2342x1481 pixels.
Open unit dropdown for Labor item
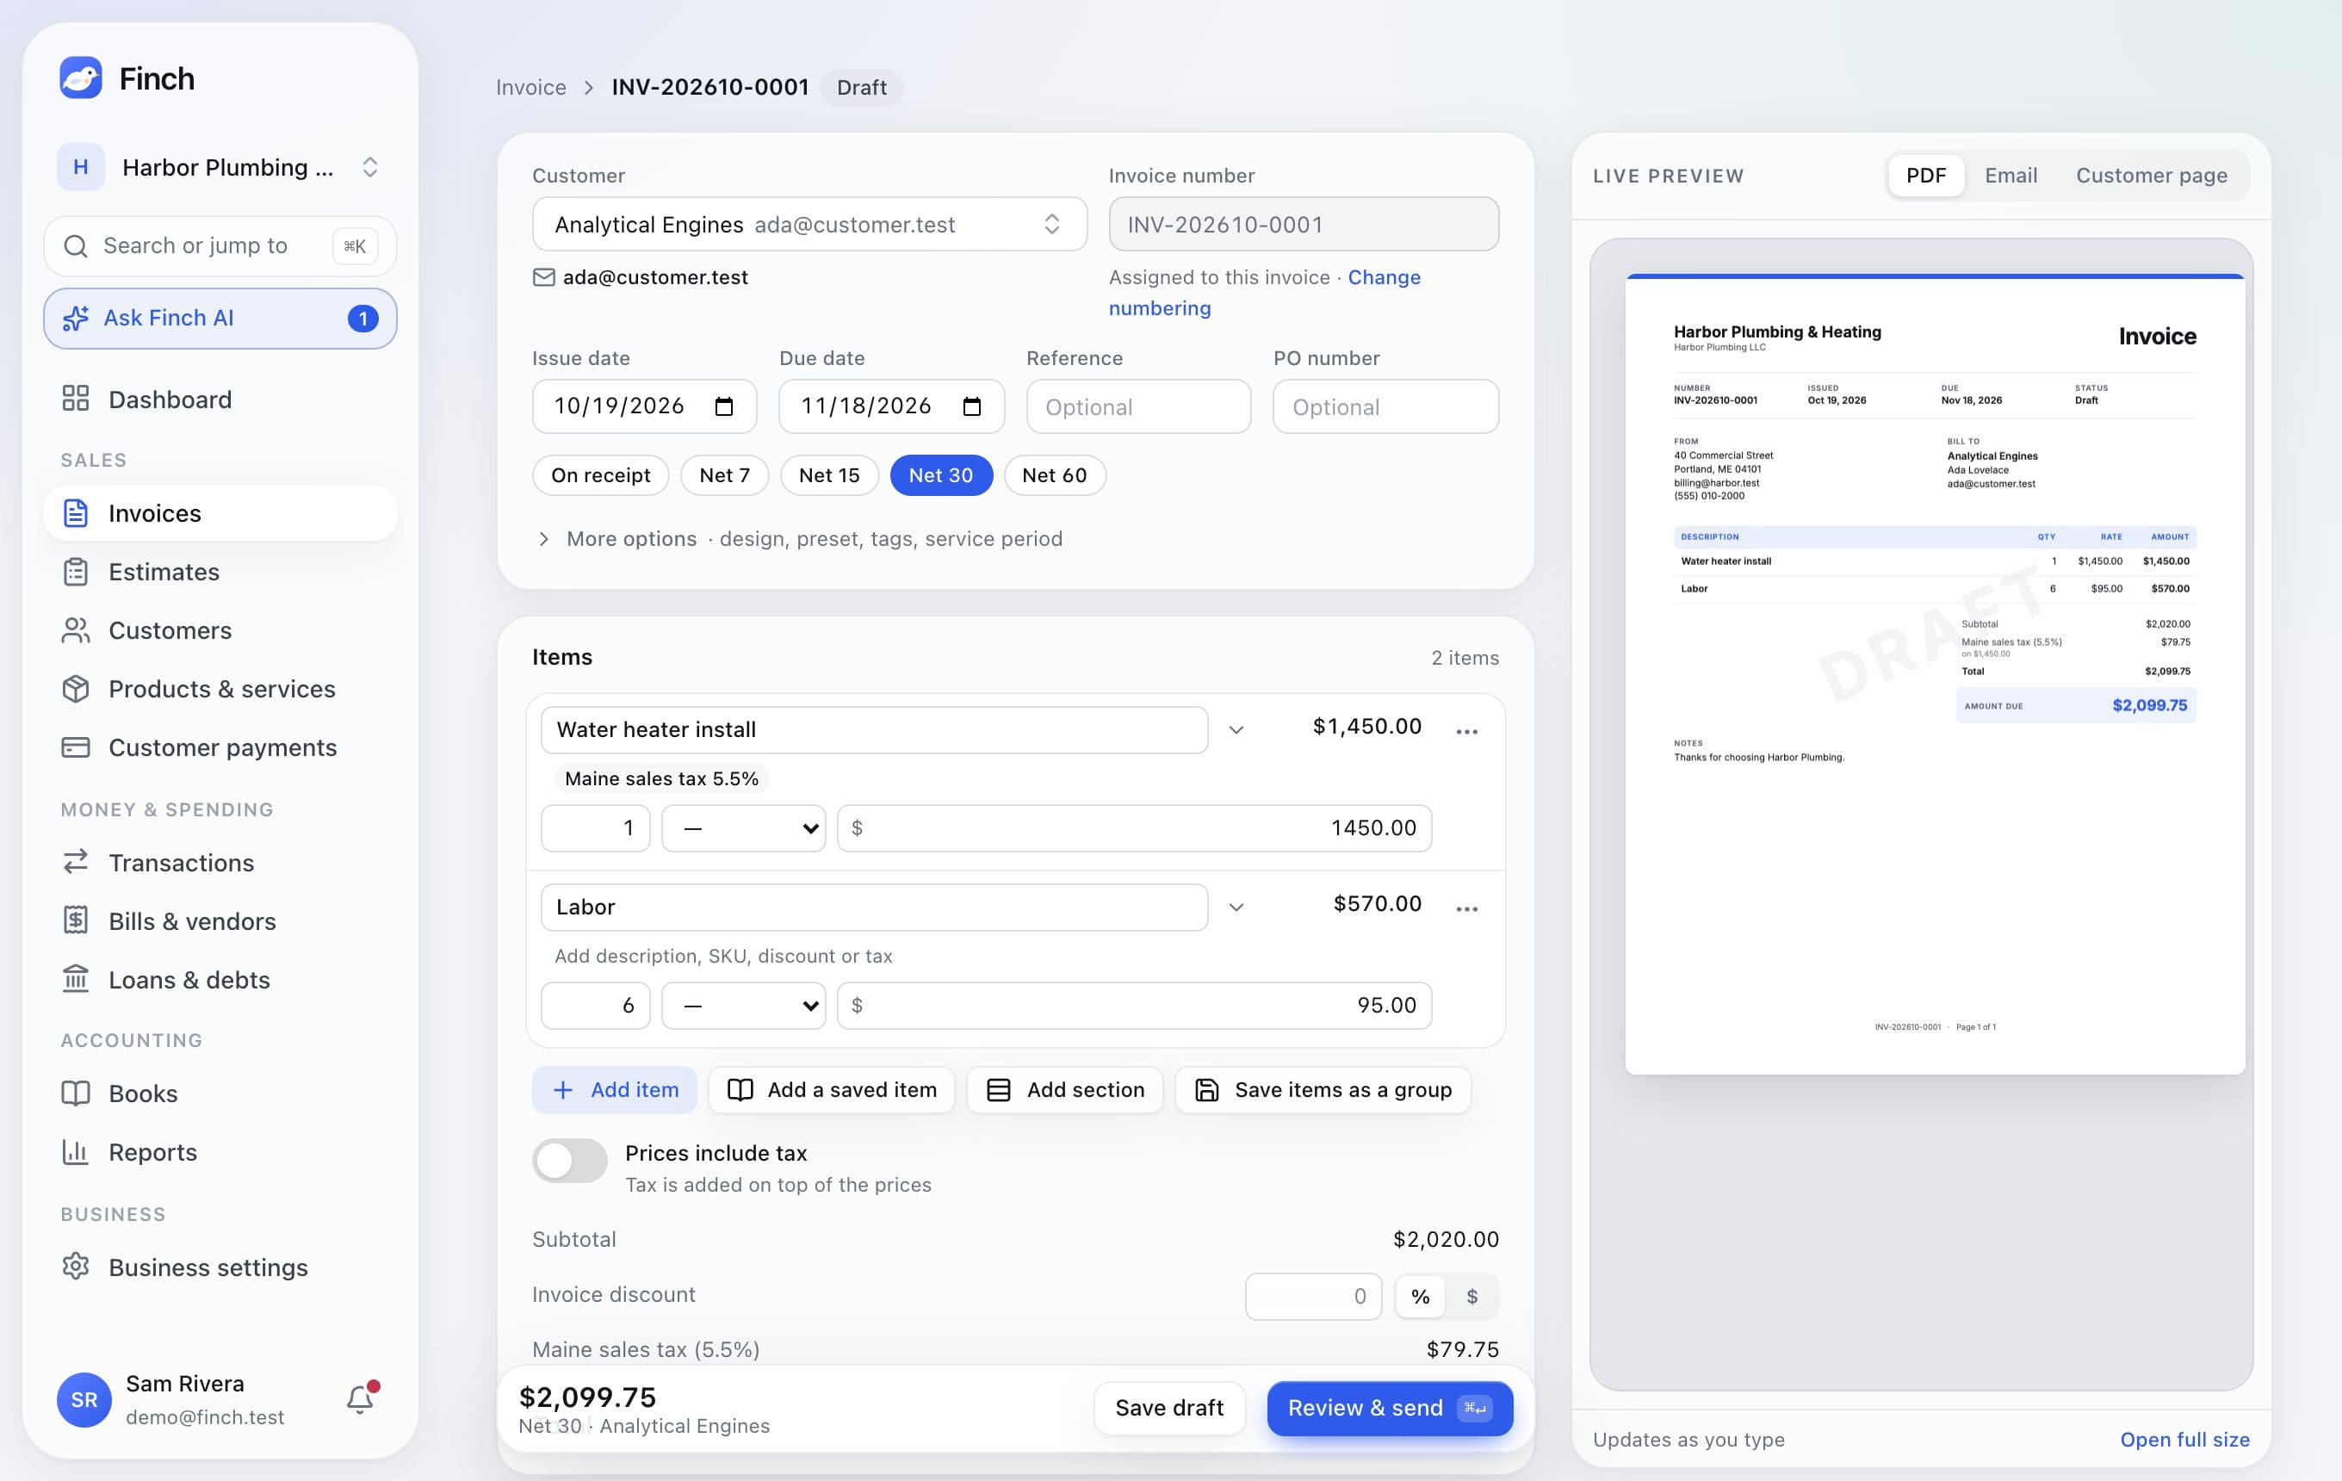point(744,1006)
